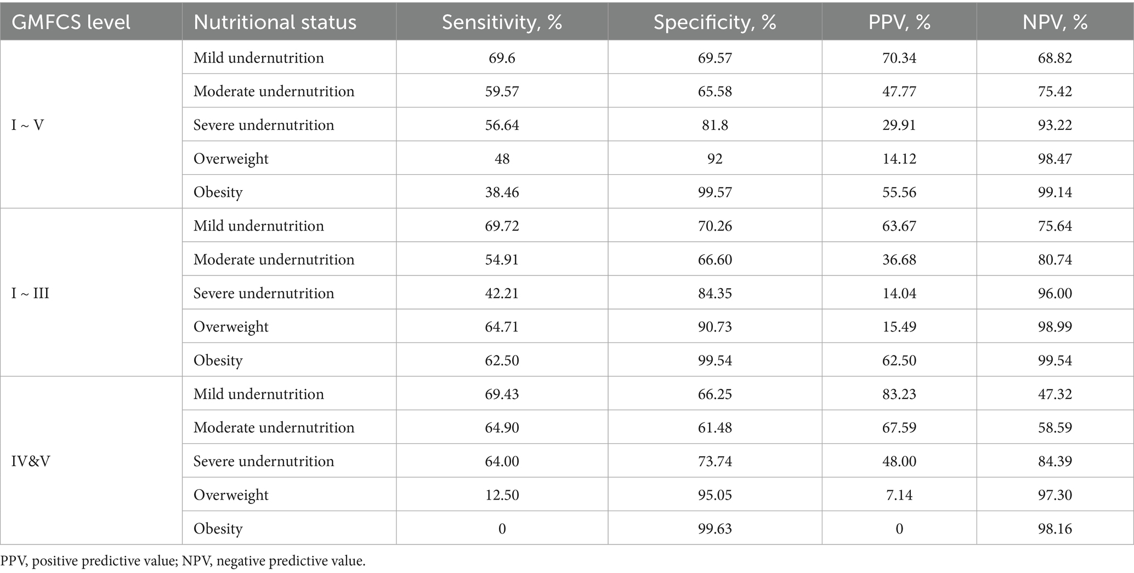The image size is (1134, 573).
Task: Click the NPV cell showing 47.32
Action: click(x=1055, y=394)
